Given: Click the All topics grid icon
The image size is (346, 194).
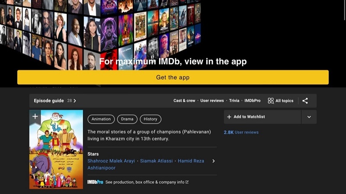Looking at the screenshot, I should [x=271, y=101].
